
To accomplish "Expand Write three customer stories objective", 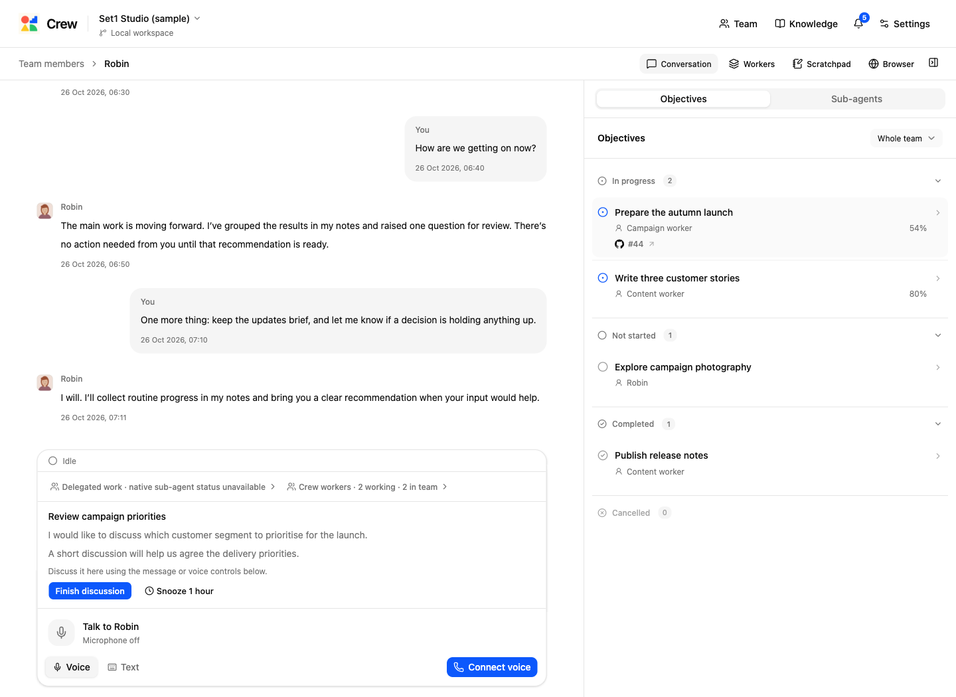I will click(938, 278).
